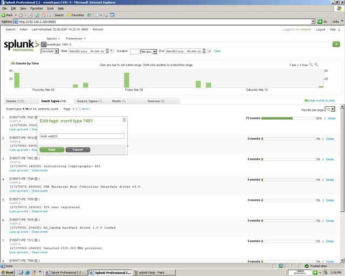Click the Start date input field
The image size is (345, 276).
(x=87, y=51)
